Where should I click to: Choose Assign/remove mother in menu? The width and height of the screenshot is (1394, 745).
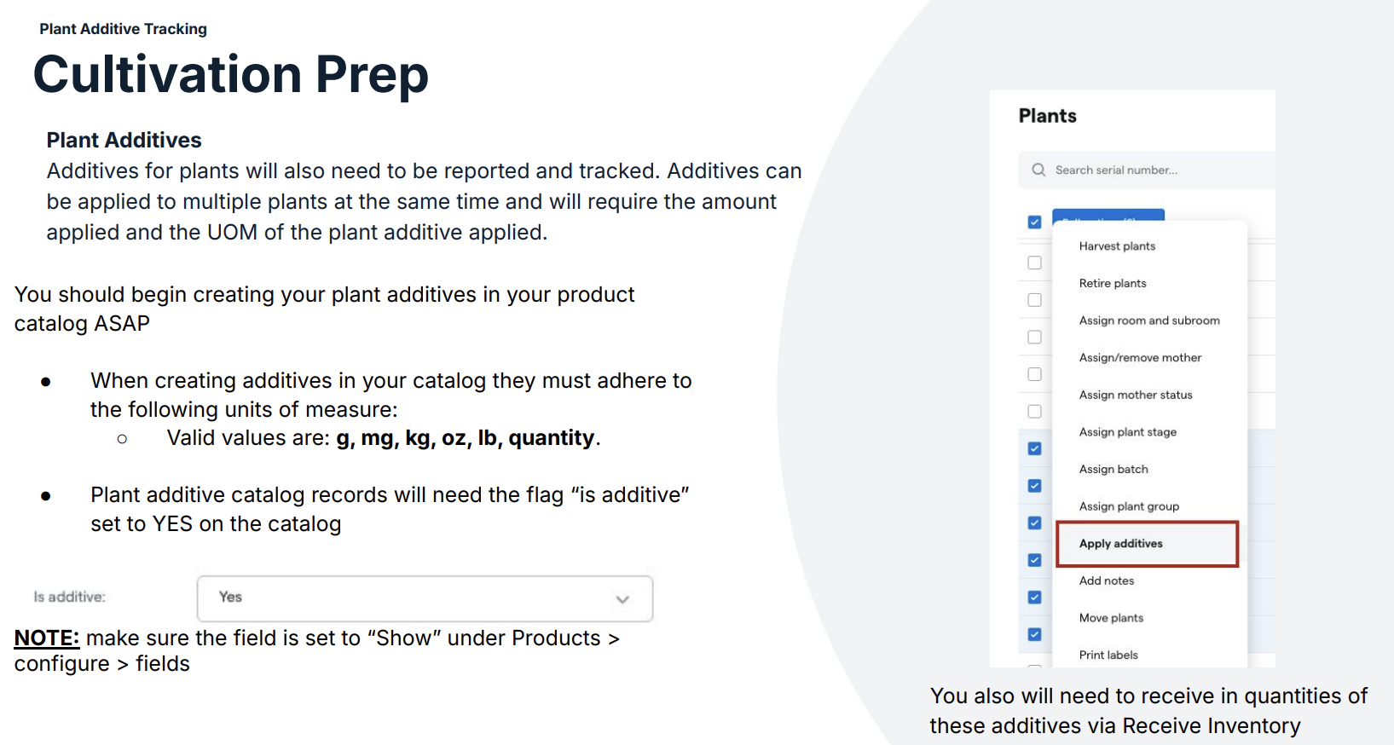pos(1140,358)
